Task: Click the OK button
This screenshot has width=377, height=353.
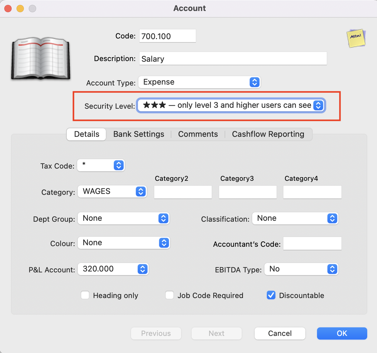Action: tap(342, 333)
